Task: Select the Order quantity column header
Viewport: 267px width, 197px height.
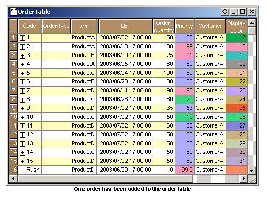Action: 164,26
